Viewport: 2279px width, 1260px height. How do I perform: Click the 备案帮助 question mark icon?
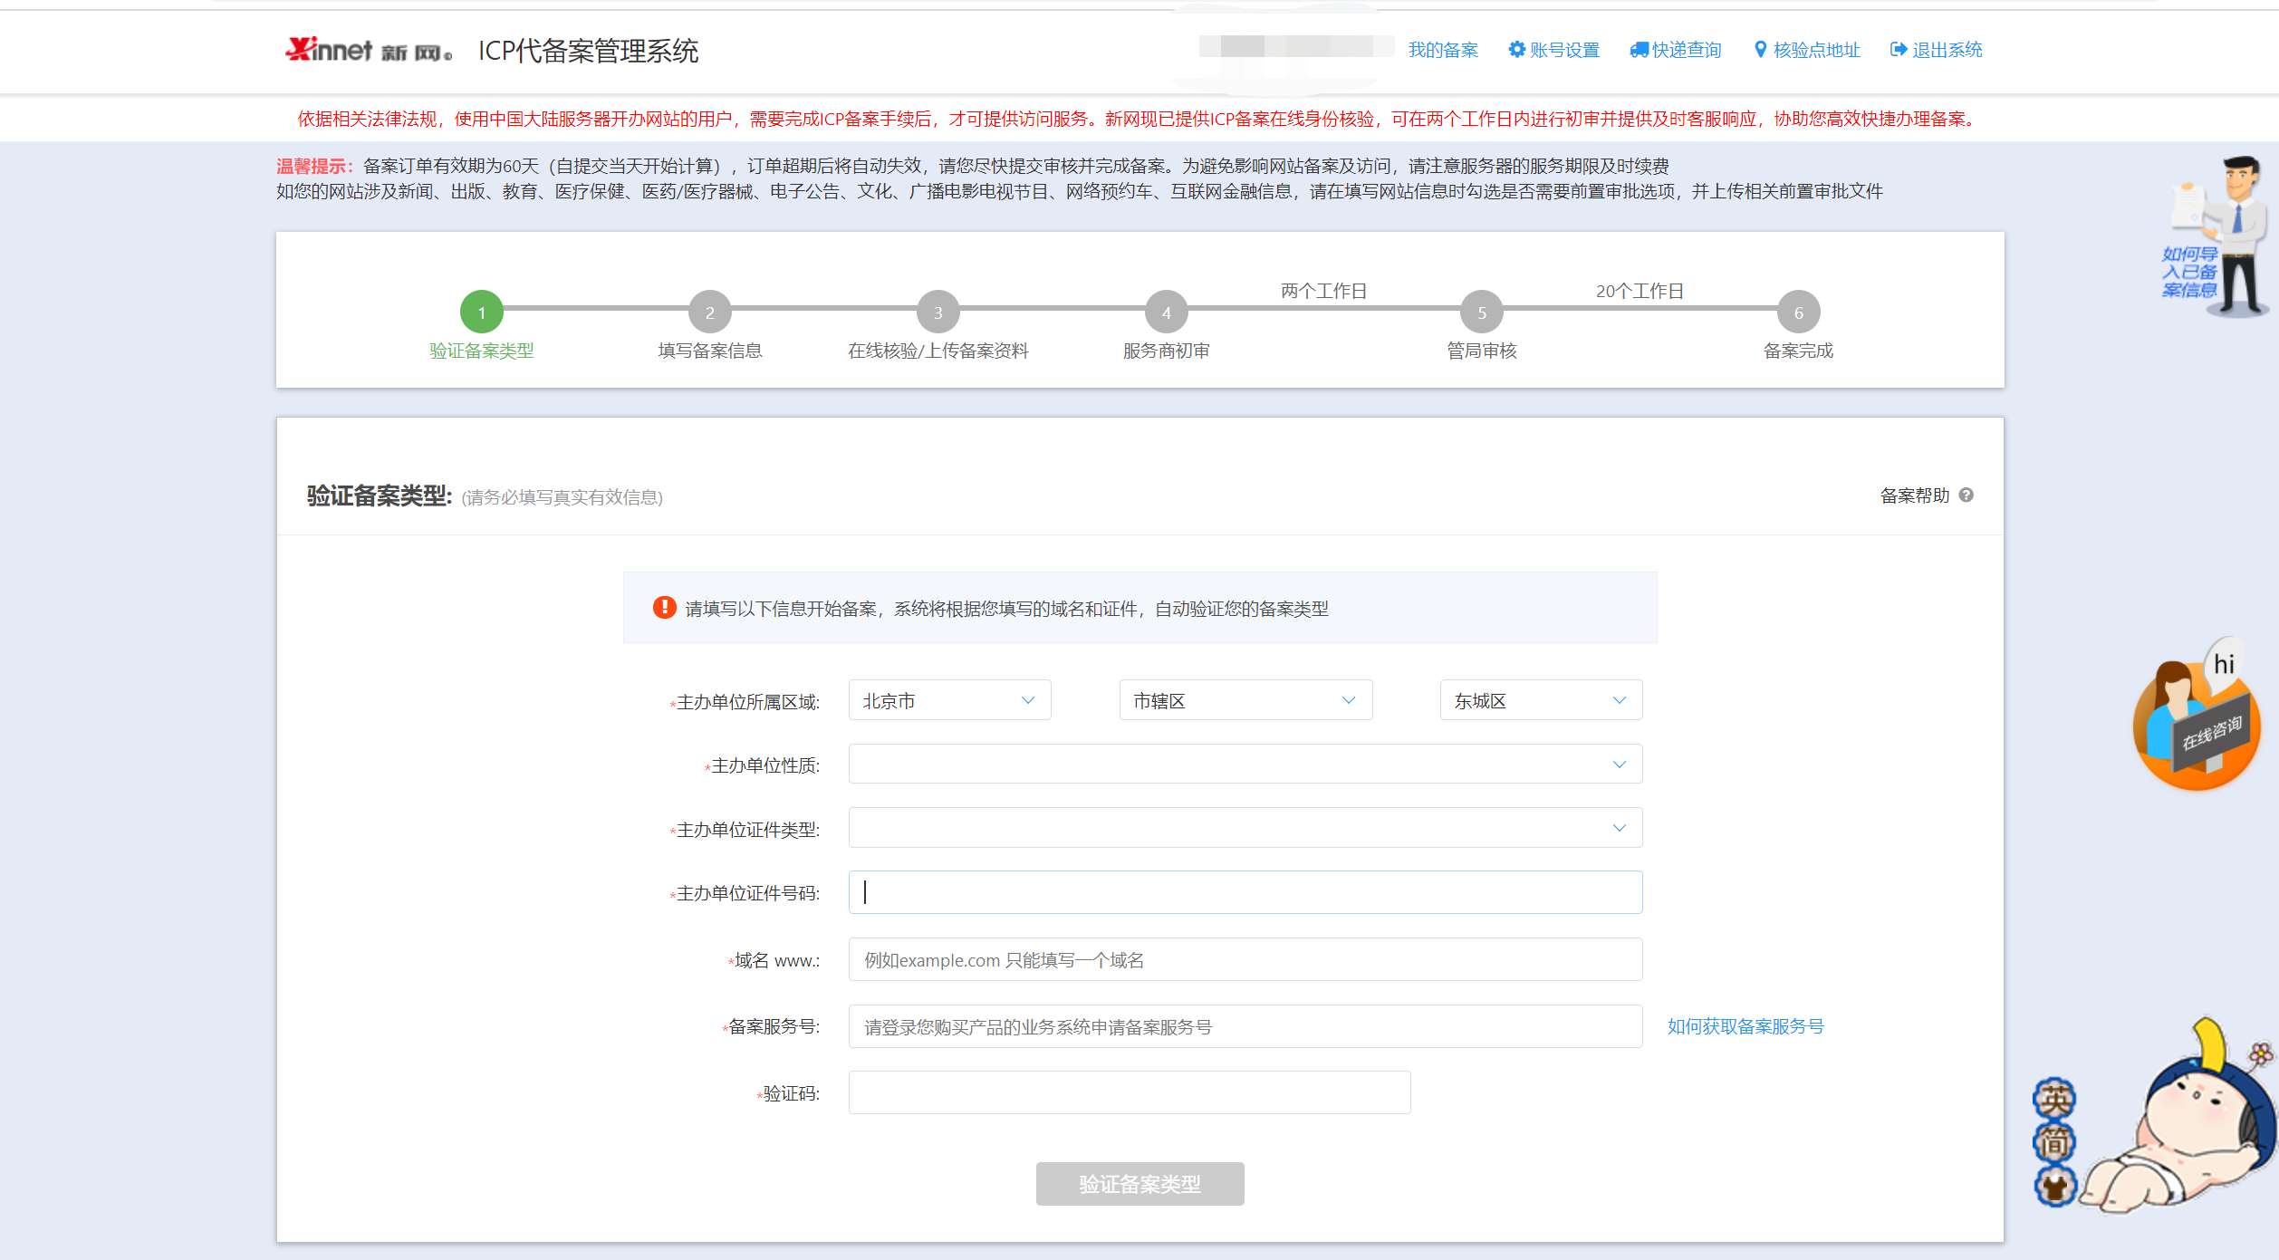click(1966, 495)
